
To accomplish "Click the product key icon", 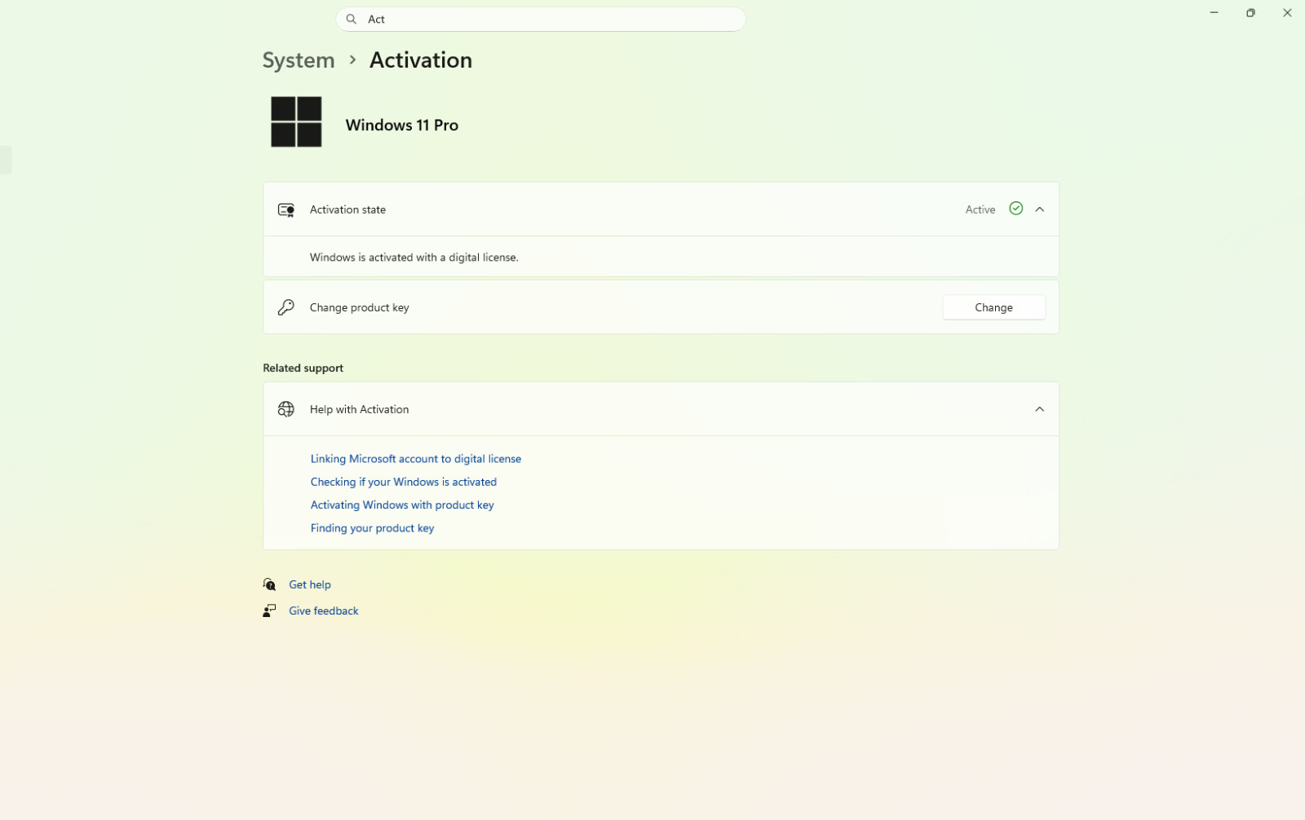I will tap(286, 307).
